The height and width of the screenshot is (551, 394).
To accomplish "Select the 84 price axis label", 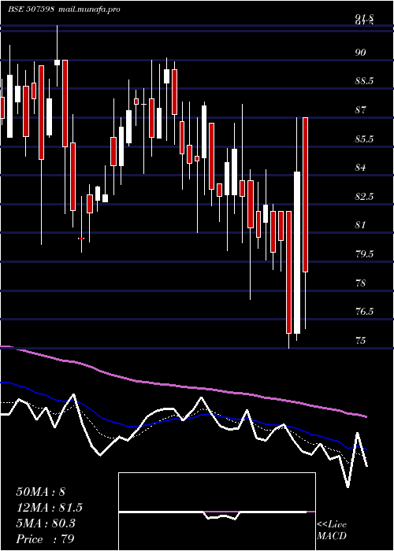I will 361,168.
